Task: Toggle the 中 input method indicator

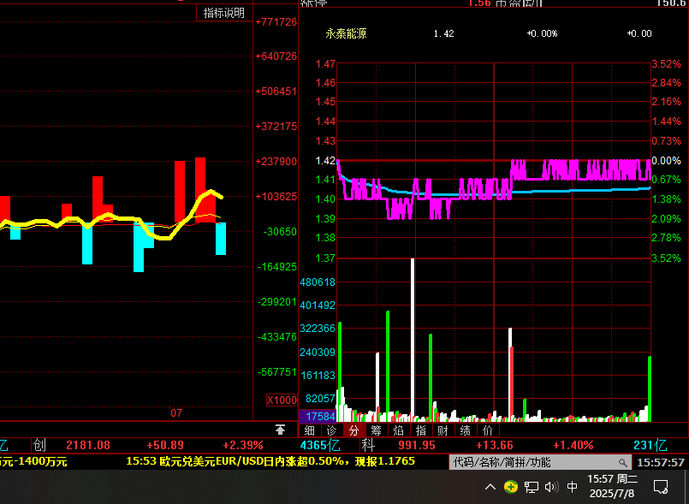Action: tap(572, 487)
